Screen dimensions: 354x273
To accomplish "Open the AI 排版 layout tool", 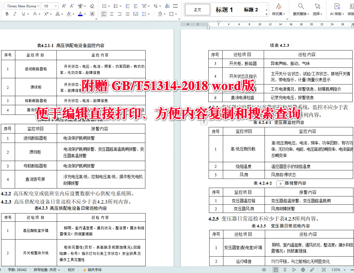I will (337, 9).
